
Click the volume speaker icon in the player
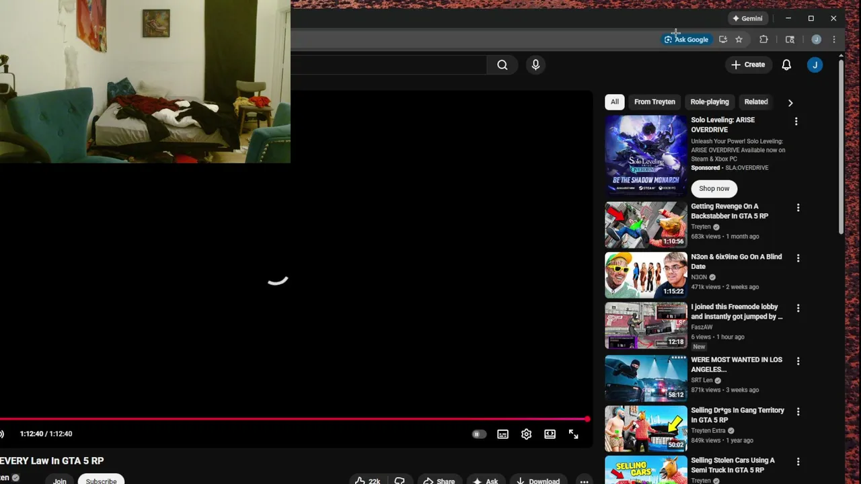[2, 434]
